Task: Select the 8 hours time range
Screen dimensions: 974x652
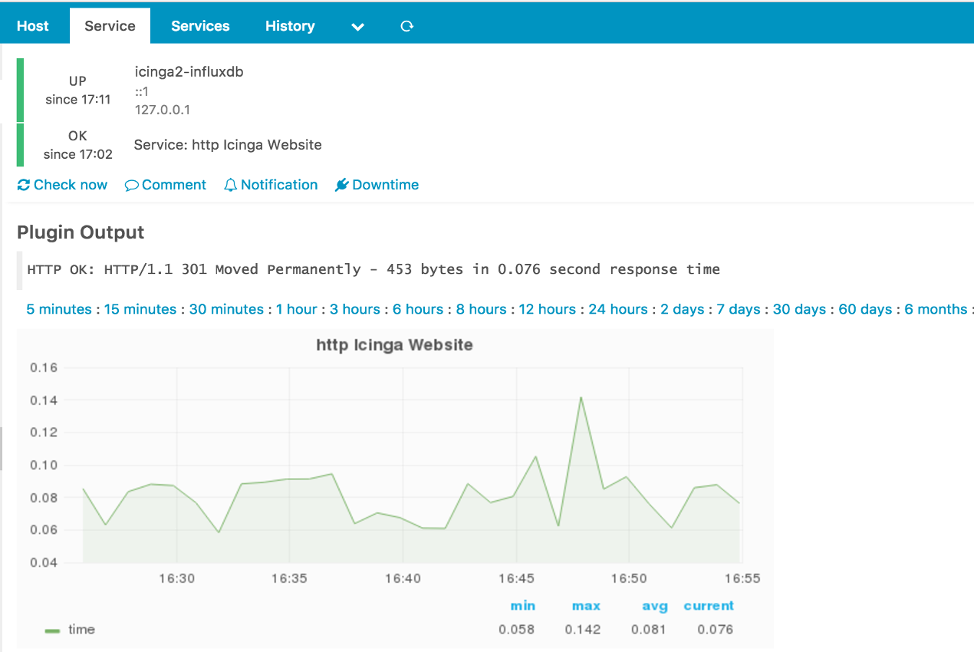Action: point(481,309)
